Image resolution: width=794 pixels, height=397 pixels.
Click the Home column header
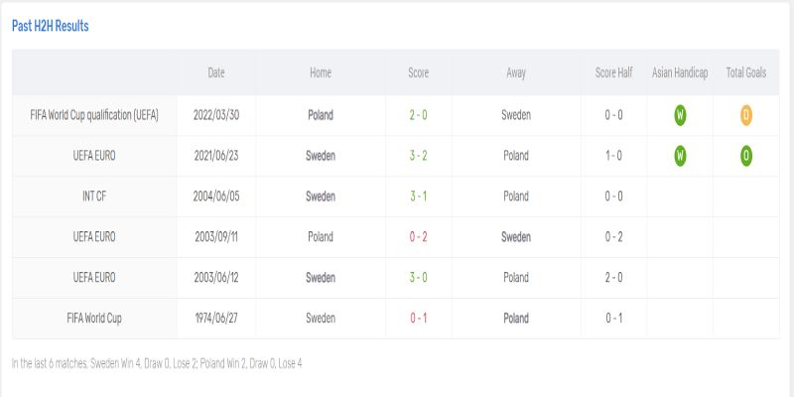[321, 73]
